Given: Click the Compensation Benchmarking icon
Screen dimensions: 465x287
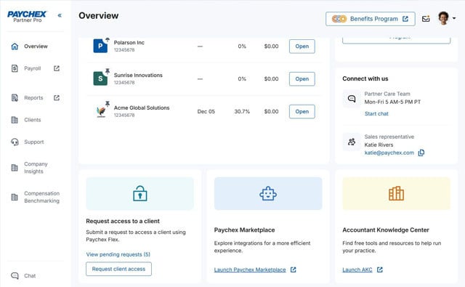Looking at the screenshot, I should 15,197.
